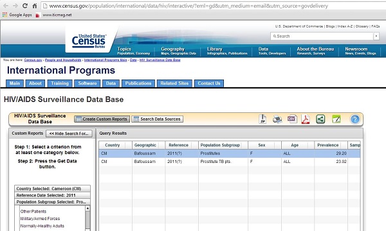Viewport: 386px width, 231px height.
Task: Click the green share icon
Action: [320, 119]
